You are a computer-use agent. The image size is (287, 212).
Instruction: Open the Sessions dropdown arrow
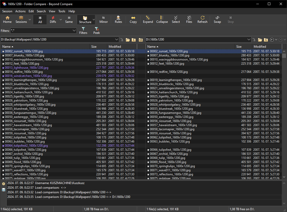click(x=30, y=20)
